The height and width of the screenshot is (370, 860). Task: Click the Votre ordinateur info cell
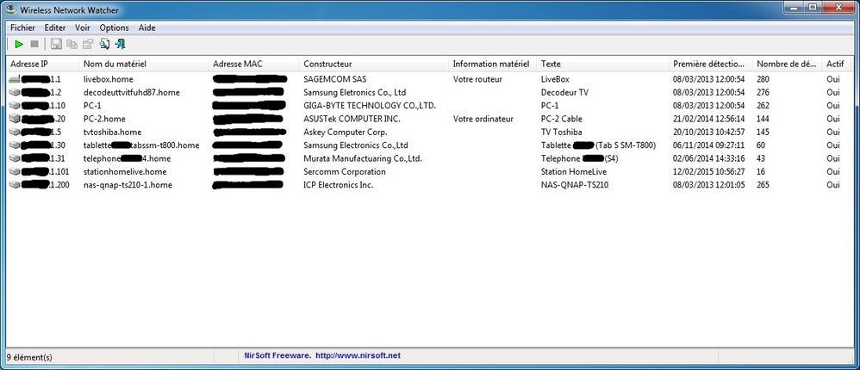483,119
